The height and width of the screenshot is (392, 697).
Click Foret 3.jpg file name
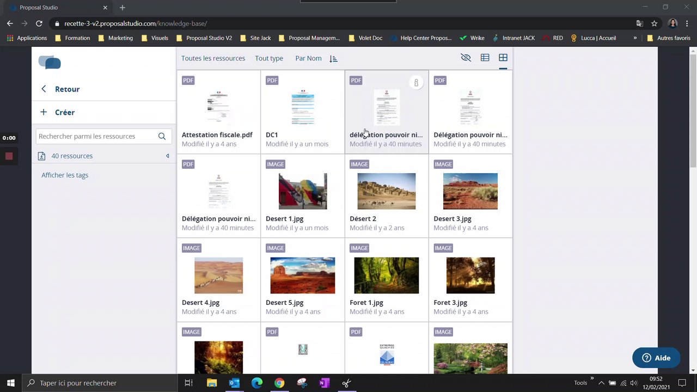click(x=450, y=302)
